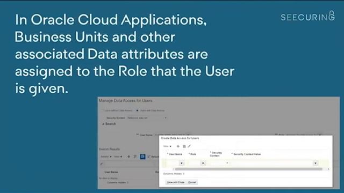Select the Users without Data Access radio button
Screen dimensions: 344x193
pos(102,110)
